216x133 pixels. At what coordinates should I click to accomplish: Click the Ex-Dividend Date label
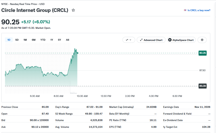coord(173,120)
